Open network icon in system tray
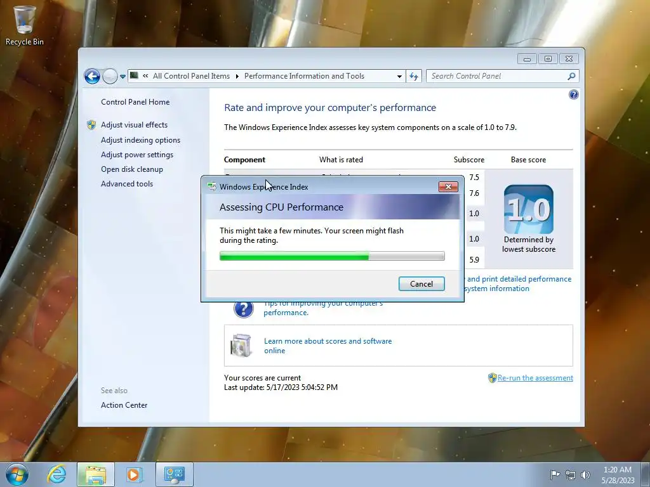The width and height of the screenshot is (650, 487). [571, 475]
